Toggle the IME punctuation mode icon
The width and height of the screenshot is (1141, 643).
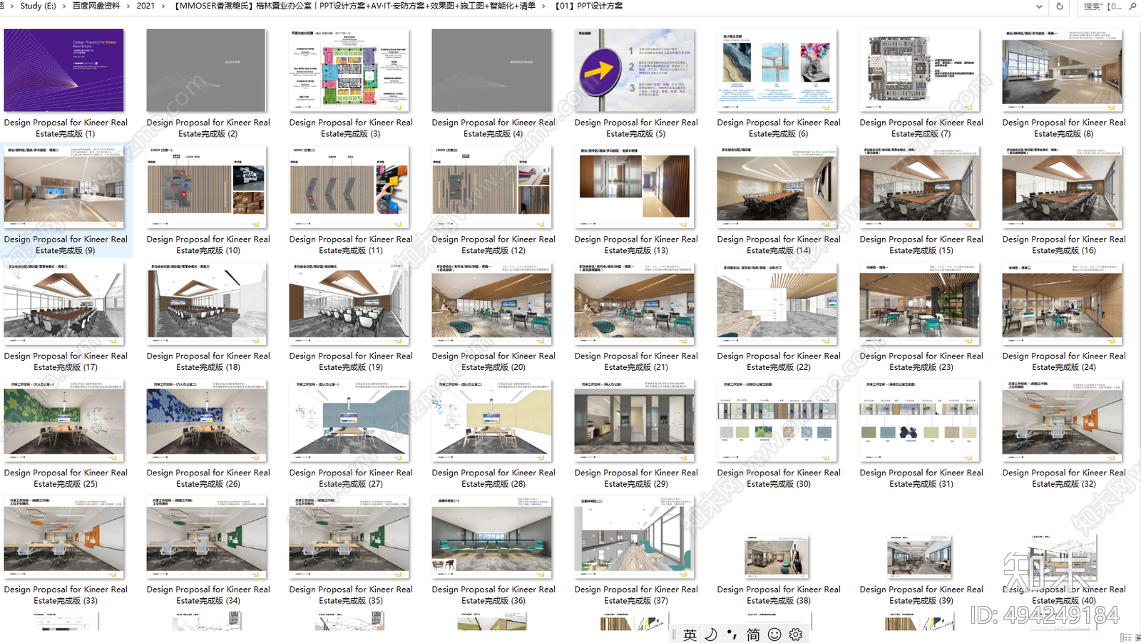pos(732,634)
